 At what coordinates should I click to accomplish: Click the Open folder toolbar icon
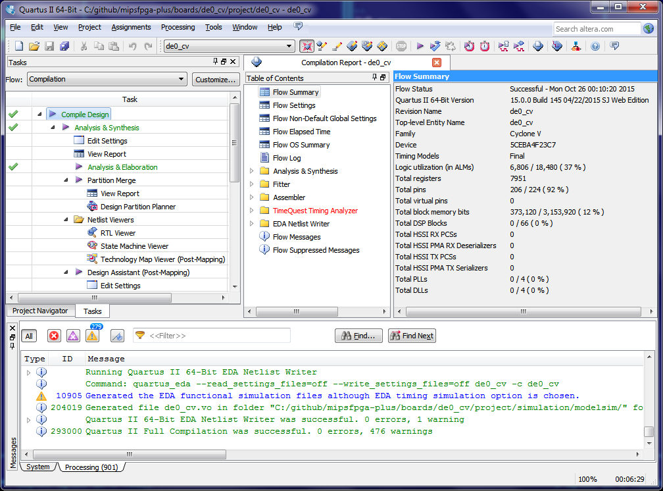point(34,46)
